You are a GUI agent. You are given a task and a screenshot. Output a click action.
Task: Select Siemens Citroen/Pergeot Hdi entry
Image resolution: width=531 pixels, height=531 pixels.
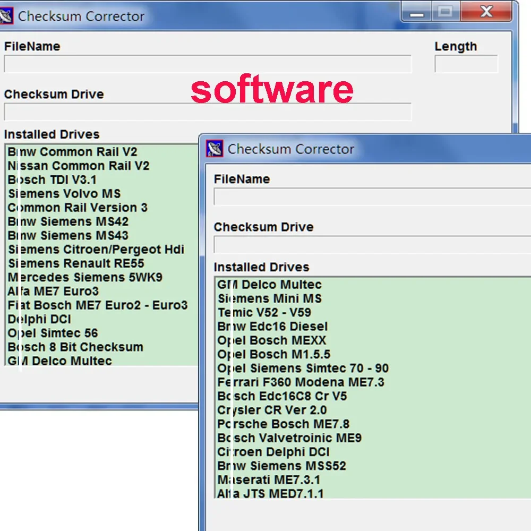pyautogui.click(x=96, y=249)
